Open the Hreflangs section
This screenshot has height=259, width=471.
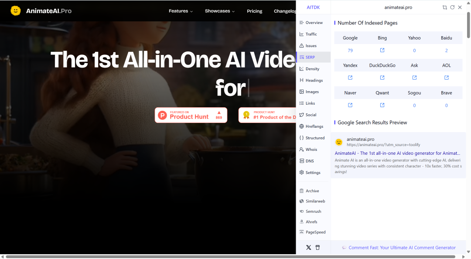[x=313, y=126]
